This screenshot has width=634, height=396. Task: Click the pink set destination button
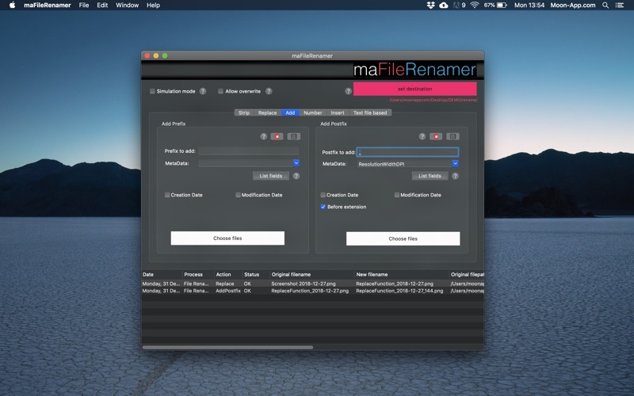click(x=414, y=89)
